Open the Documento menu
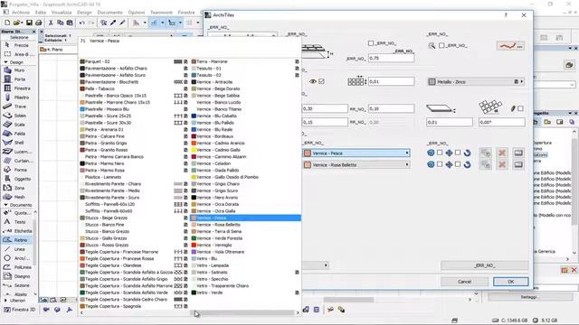 point(109,13)
